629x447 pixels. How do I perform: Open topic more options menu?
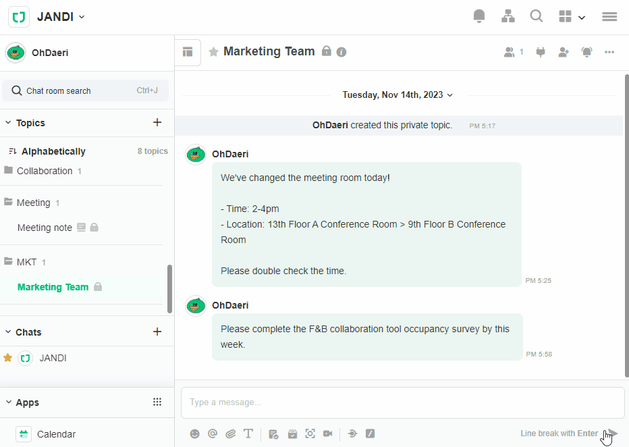[609, 52]
